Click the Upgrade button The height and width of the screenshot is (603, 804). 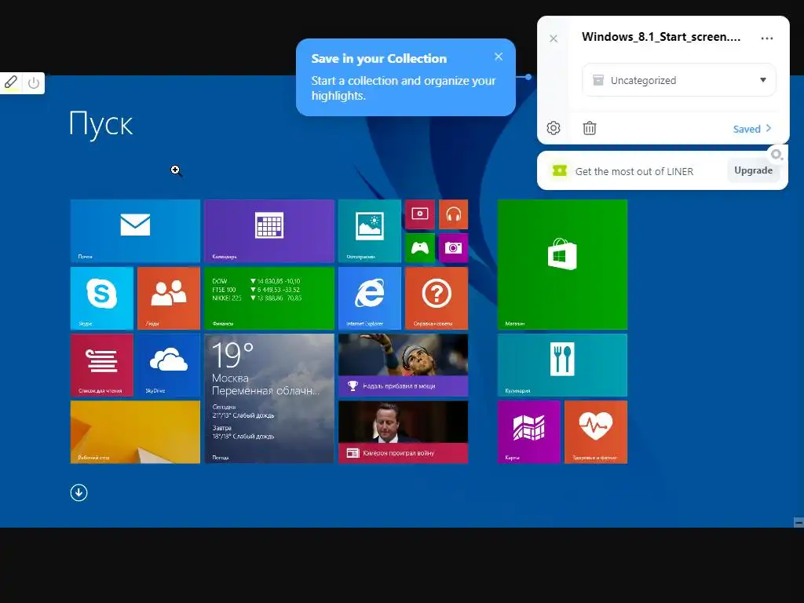(753, 170)
